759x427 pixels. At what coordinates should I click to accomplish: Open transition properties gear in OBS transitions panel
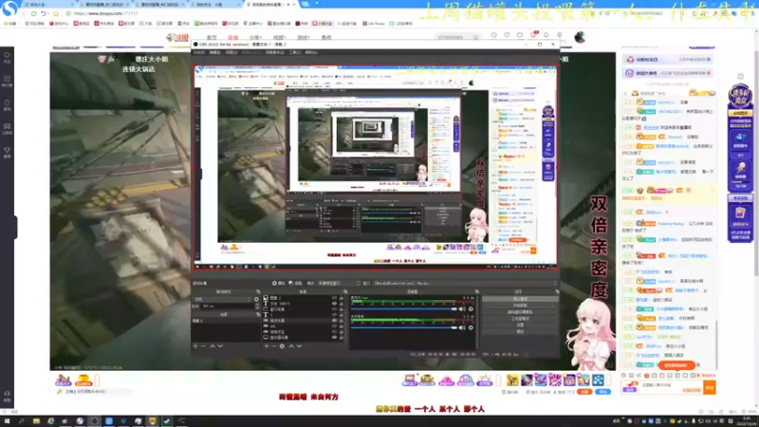pyautogui.click(x=256, y=299)
